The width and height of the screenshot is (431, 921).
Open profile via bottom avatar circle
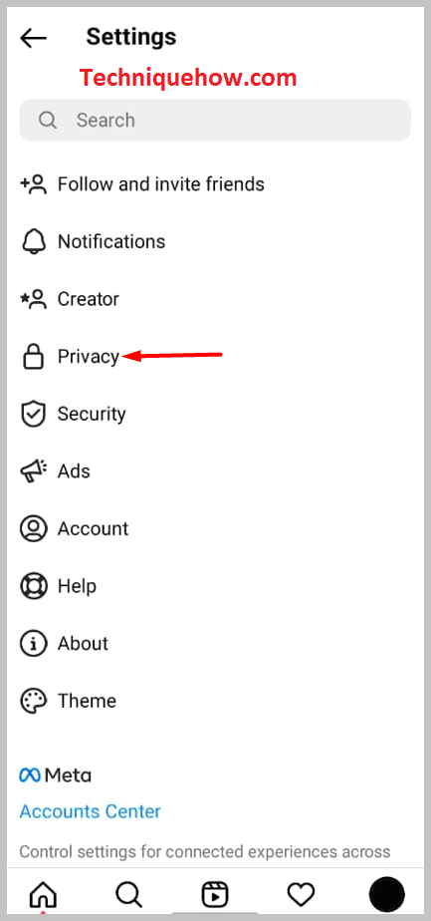point(387,894)
